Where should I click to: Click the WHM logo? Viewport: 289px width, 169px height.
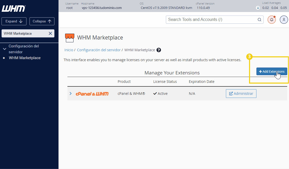pos(14,8)
